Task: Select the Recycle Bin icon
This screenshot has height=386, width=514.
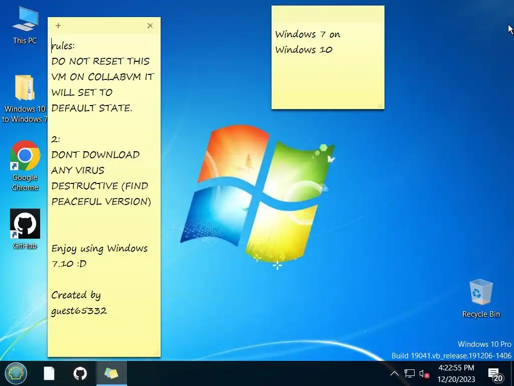Action: click(x=481, y=299)
